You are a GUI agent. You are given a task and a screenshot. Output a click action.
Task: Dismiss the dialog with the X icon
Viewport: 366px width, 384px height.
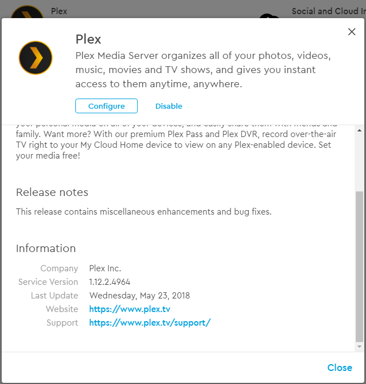point(352,32)
